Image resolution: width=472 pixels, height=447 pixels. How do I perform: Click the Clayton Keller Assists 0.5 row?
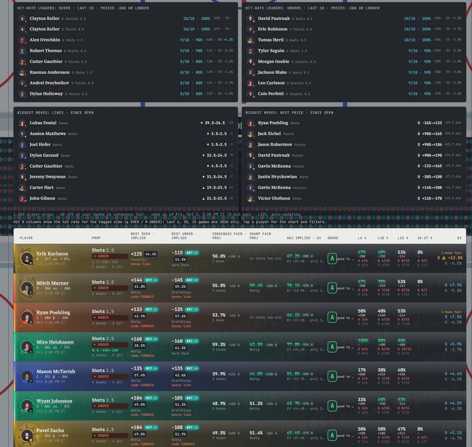126,19
